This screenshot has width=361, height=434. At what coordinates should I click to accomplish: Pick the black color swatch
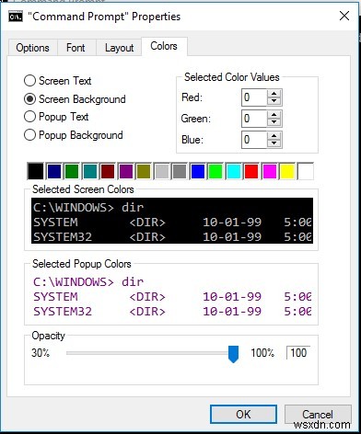36,171
